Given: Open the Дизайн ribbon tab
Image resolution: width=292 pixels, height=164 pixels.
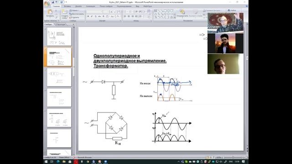Looking at the screenshot, I should (78, 6).
